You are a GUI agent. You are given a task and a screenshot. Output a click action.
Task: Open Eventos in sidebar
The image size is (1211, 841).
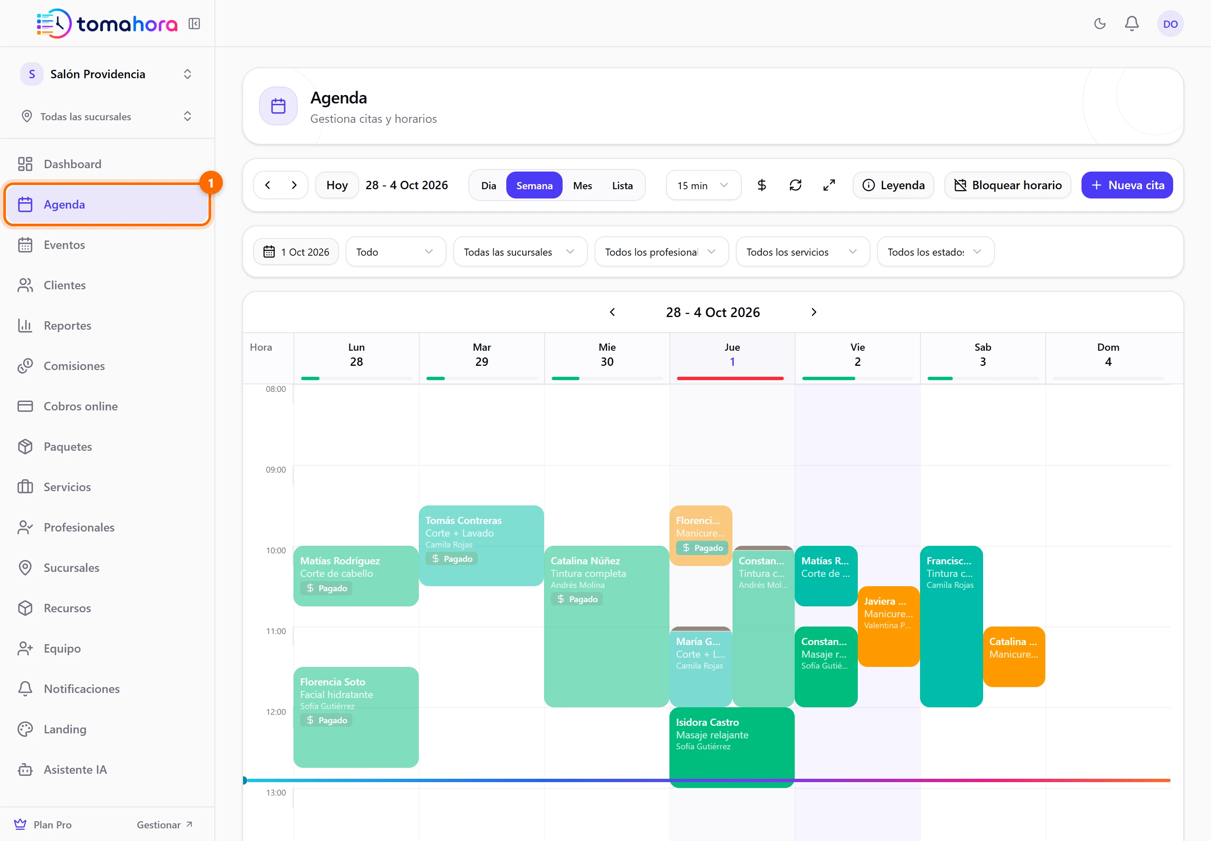point(108,244)
